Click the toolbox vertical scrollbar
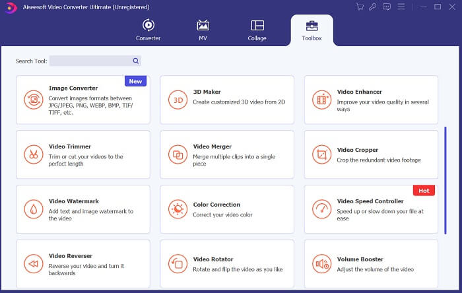 click(445, 180)
